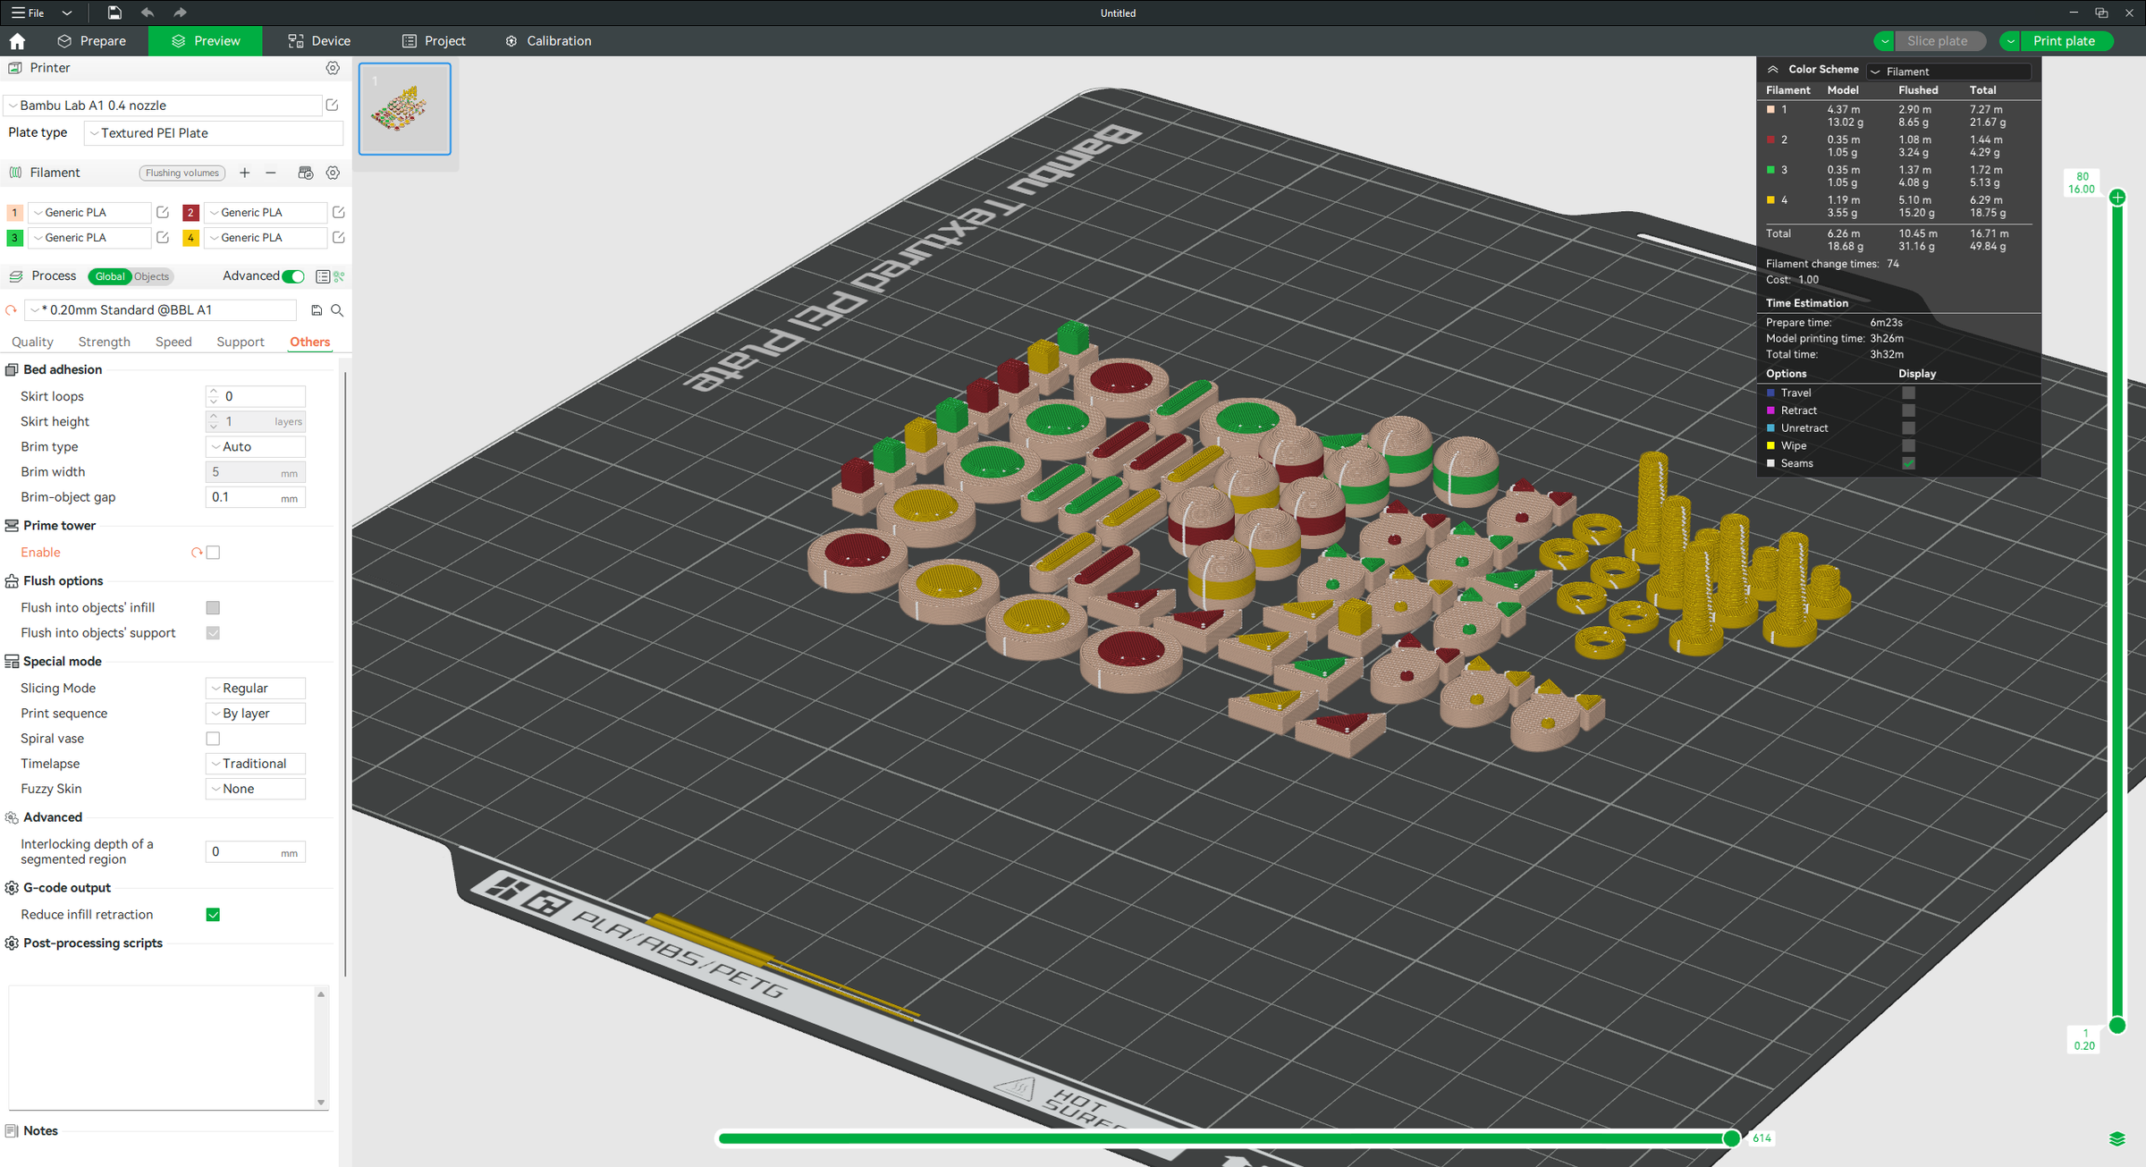Click the undo arrow icon

pos(148,13)
